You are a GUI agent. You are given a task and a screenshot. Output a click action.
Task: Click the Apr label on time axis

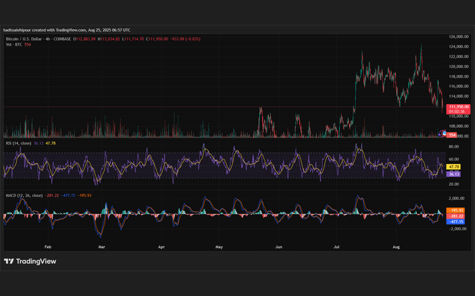coord(161,247)
